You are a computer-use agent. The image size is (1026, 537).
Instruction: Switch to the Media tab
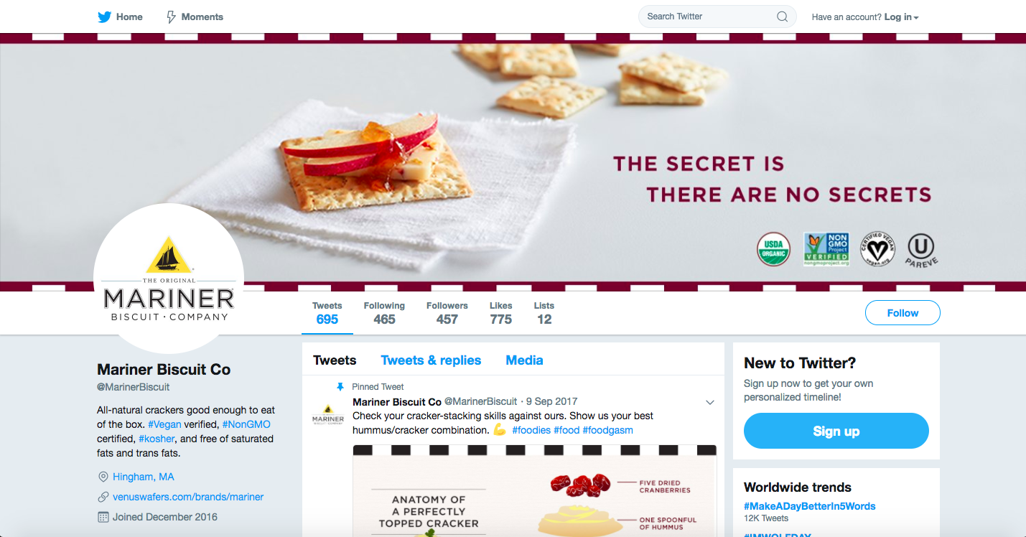click(x=524, y=360)
